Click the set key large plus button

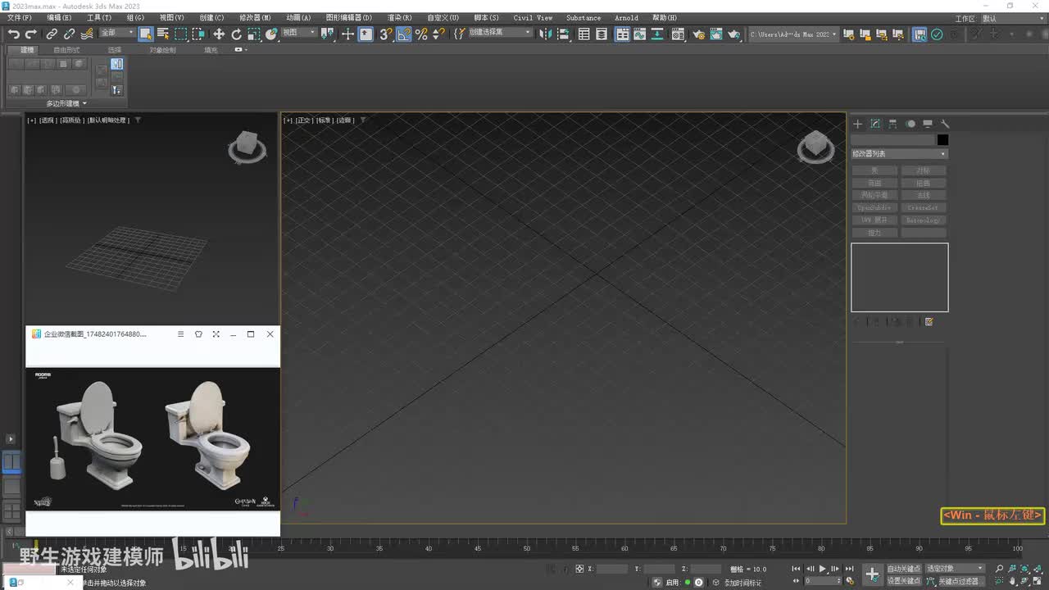coord(872,574)
